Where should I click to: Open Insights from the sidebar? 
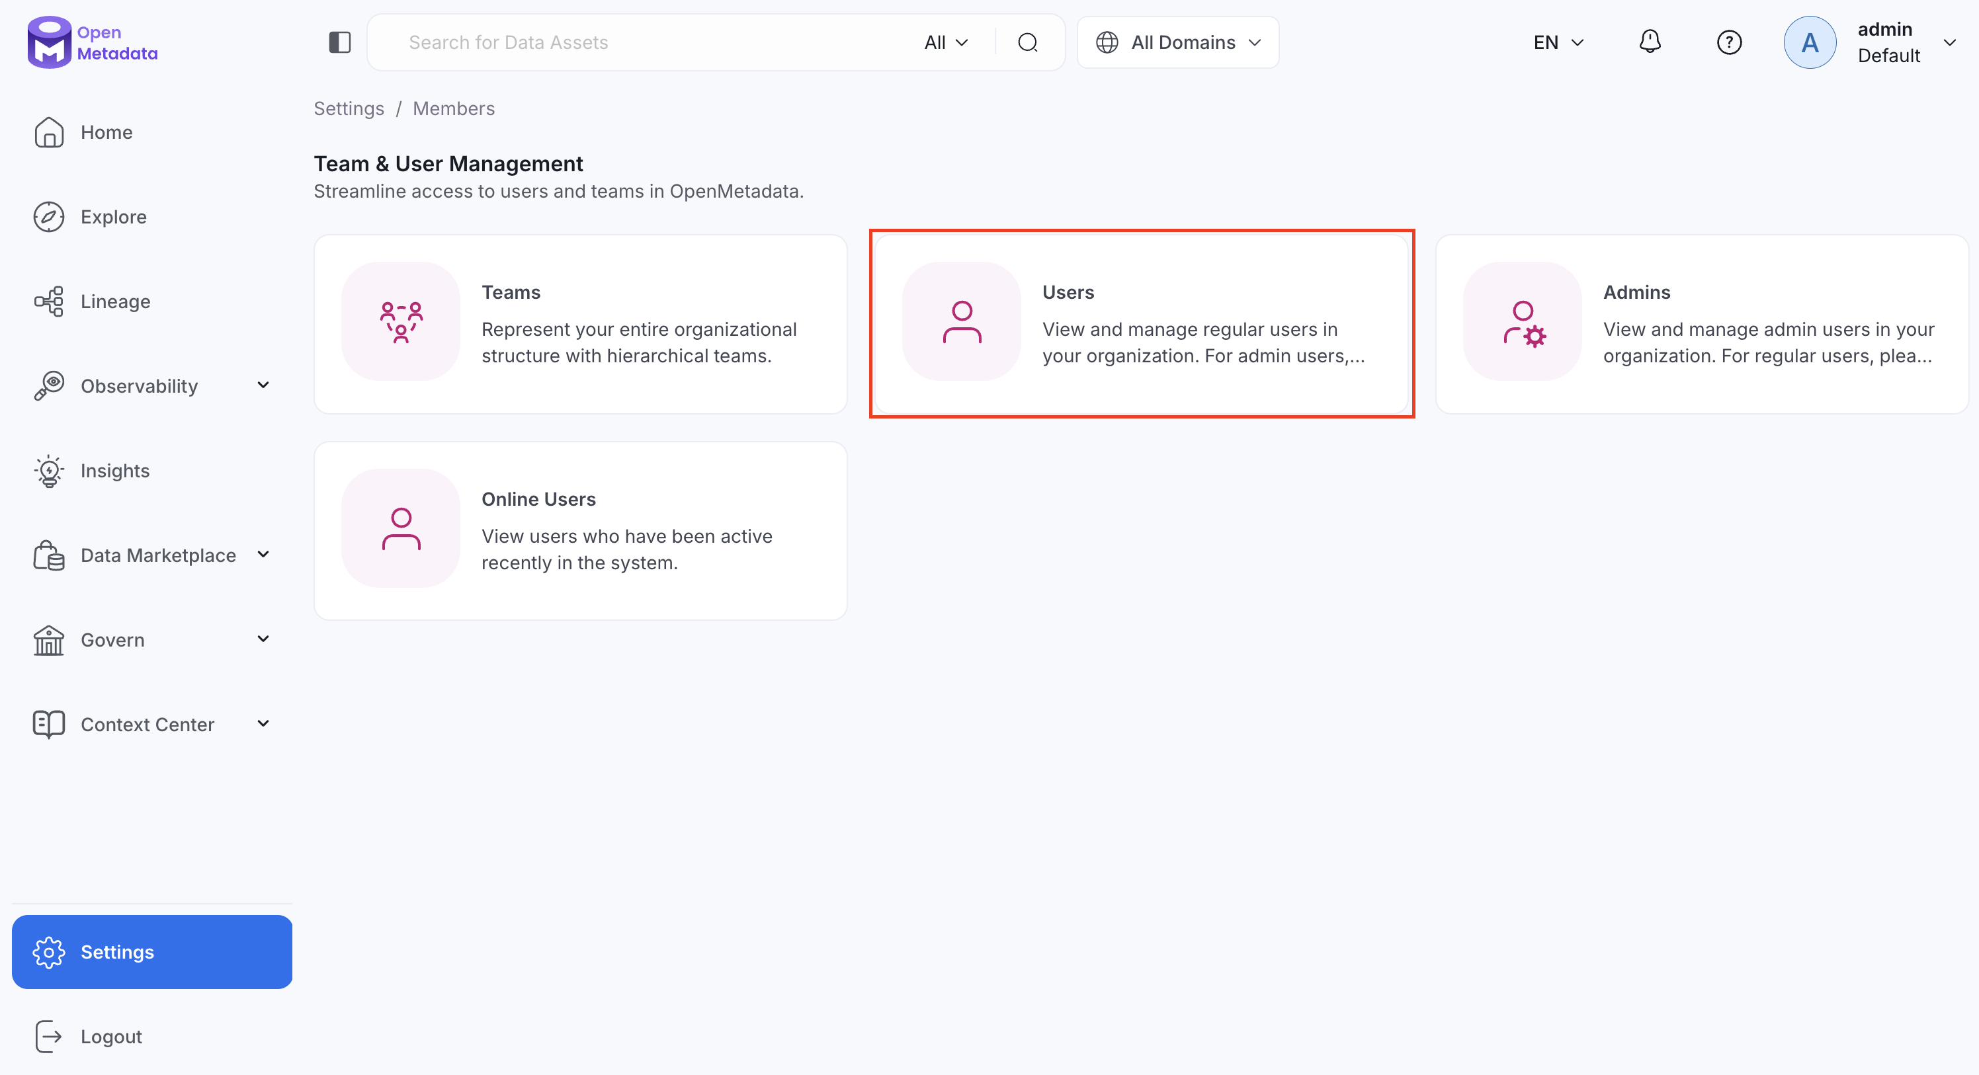tap(152, 471)
